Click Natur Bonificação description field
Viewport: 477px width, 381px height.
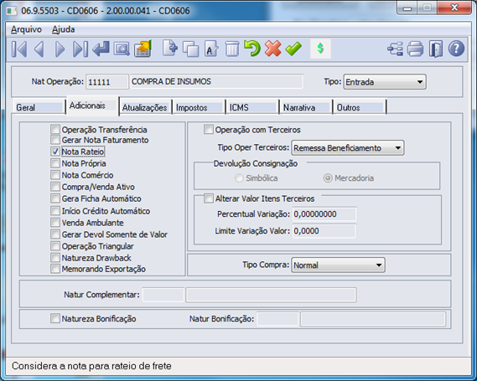(x=373, y=319)
